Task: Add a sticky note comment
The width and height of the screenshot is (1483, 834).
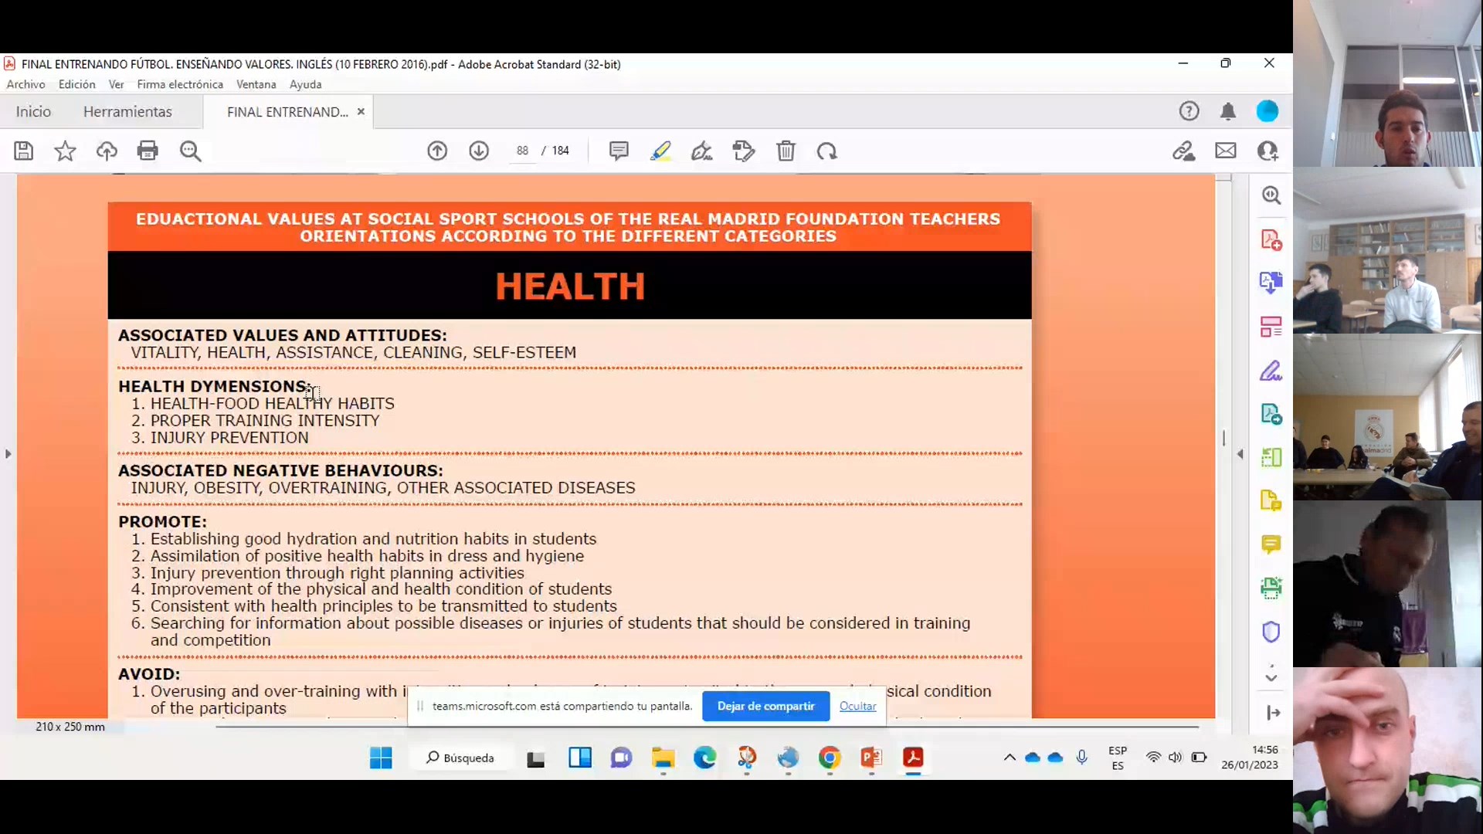Action: click(x=619, y=151)
